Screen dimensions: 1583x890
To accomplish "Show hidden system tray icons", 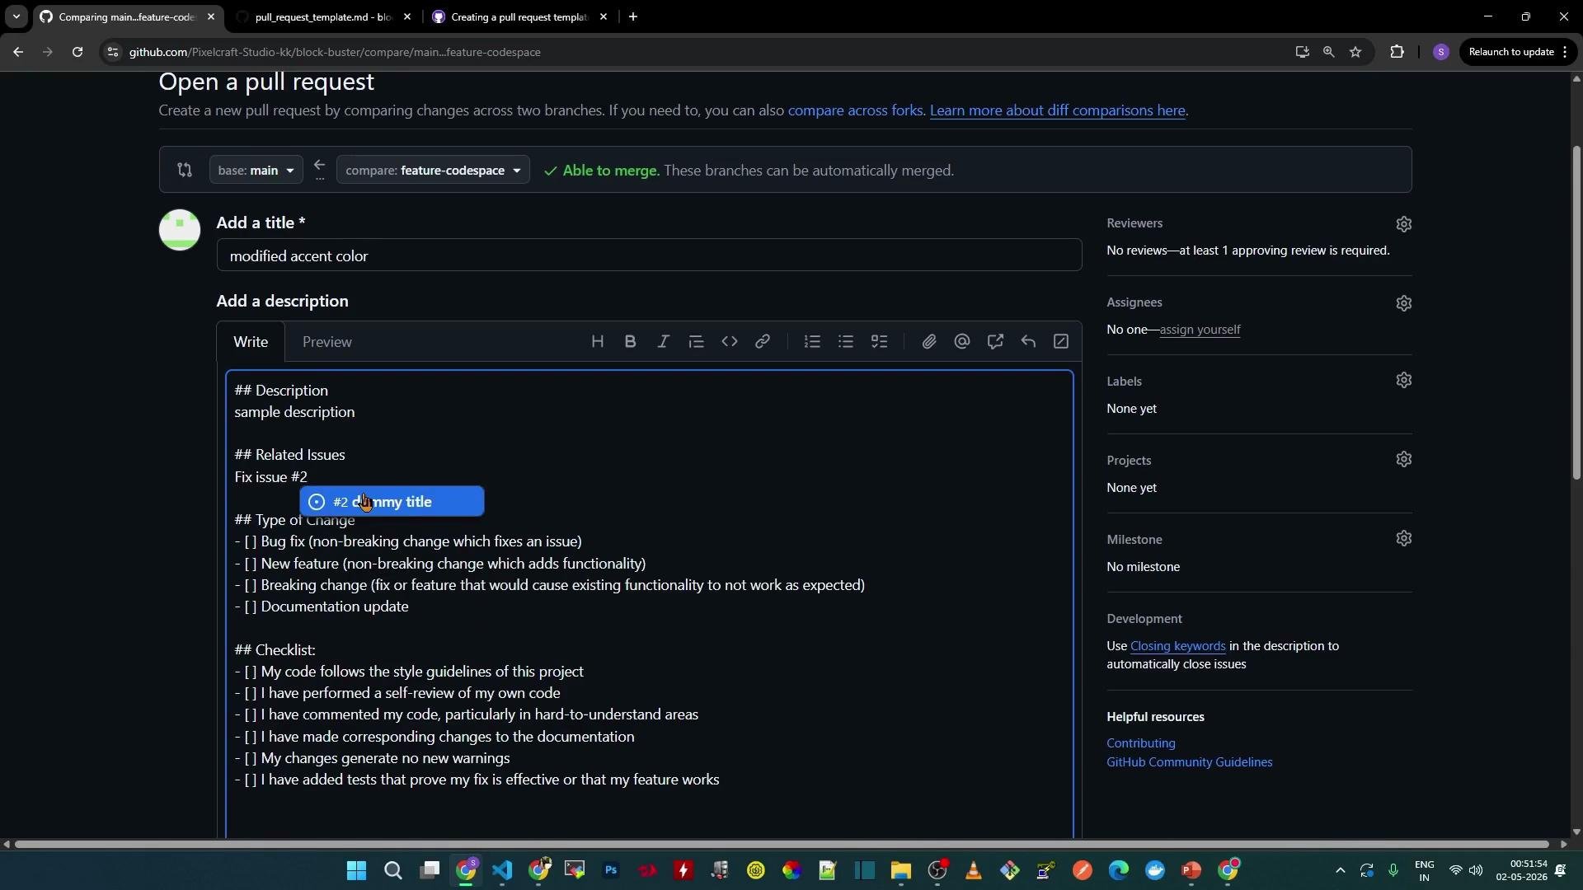I will pyautogui.click(x=1340, y=871).
